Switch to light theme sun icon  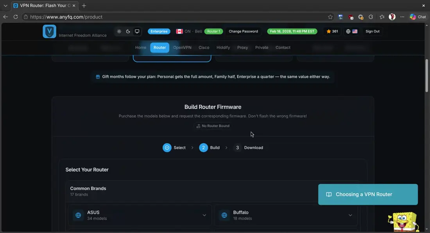pos(119,31)
